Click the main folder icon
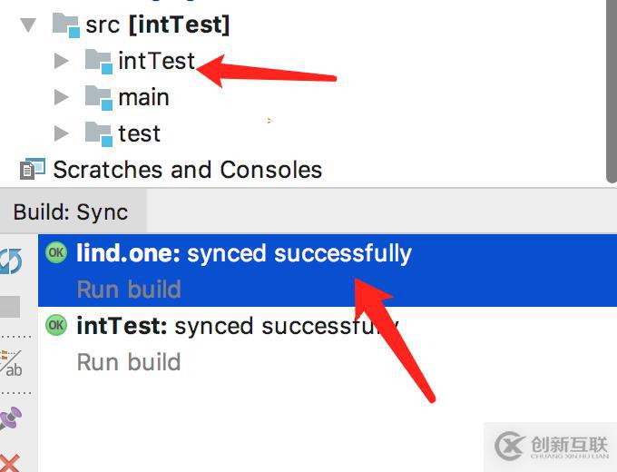The height and width of the screenshot is (472, 617). pyautogui.click(x=98, y=96)
